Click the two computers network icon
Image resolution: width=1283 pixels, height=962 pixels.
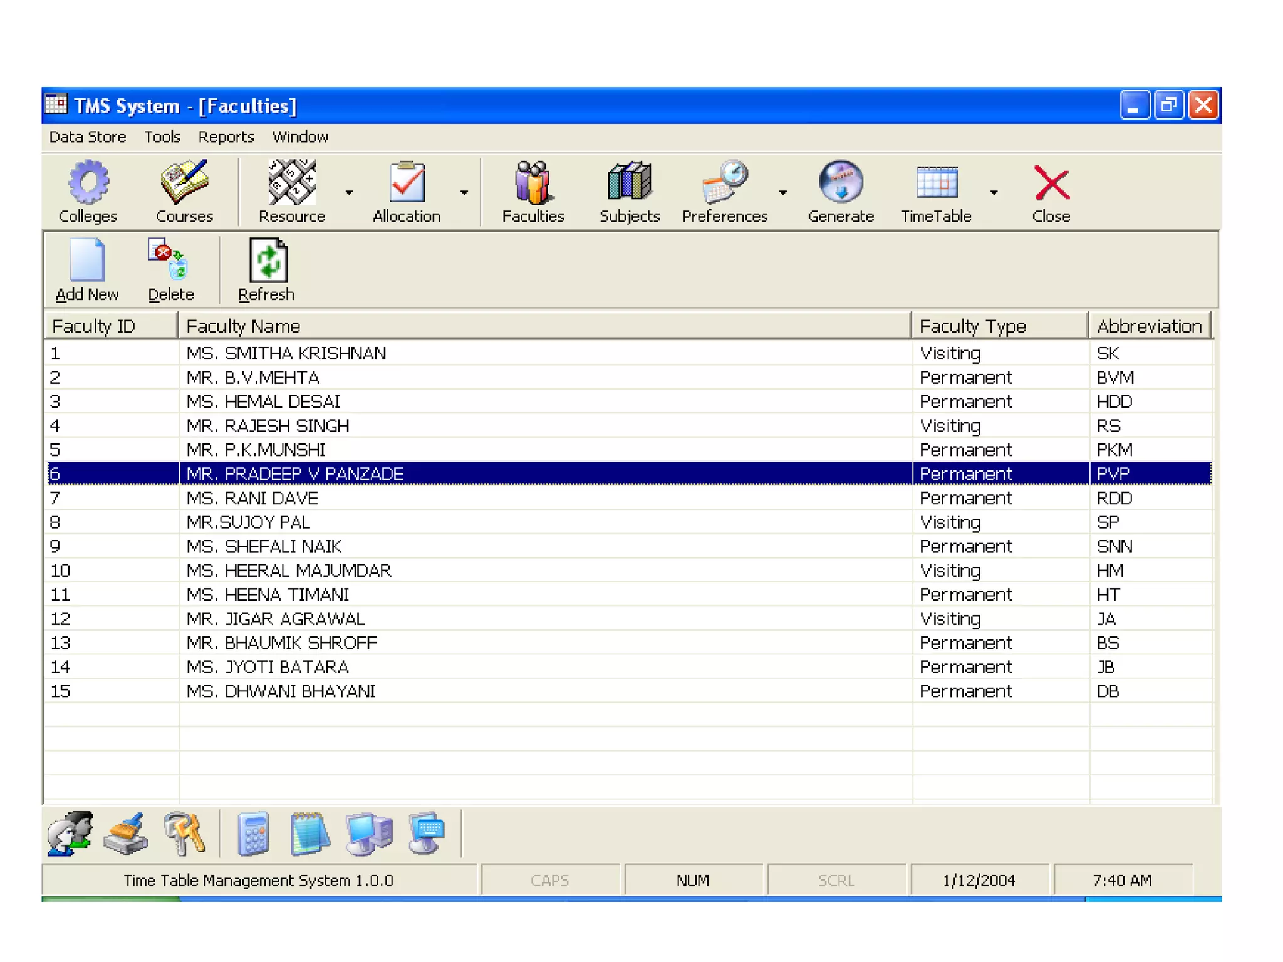[369, 834]
